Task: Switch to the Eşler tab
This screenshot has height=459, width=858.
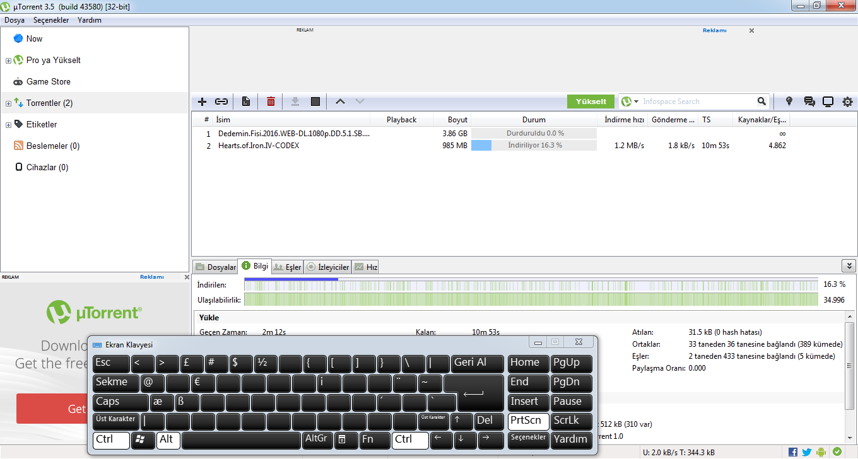Action: point(288,267)
